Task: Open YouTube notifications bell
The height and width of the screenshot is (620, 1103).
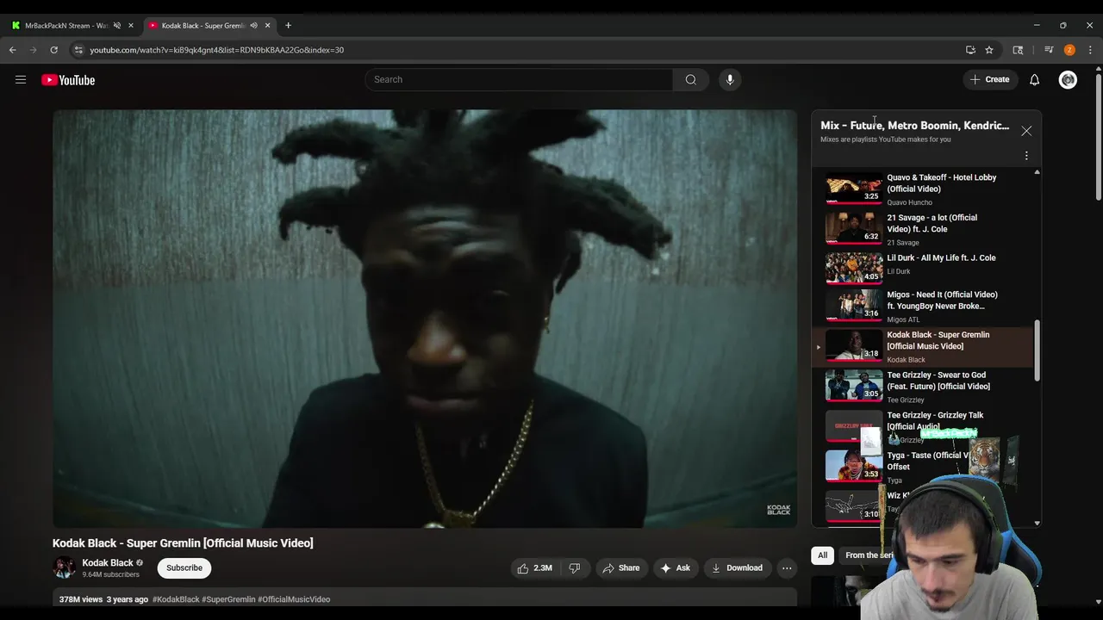Action: point(1034,80)
